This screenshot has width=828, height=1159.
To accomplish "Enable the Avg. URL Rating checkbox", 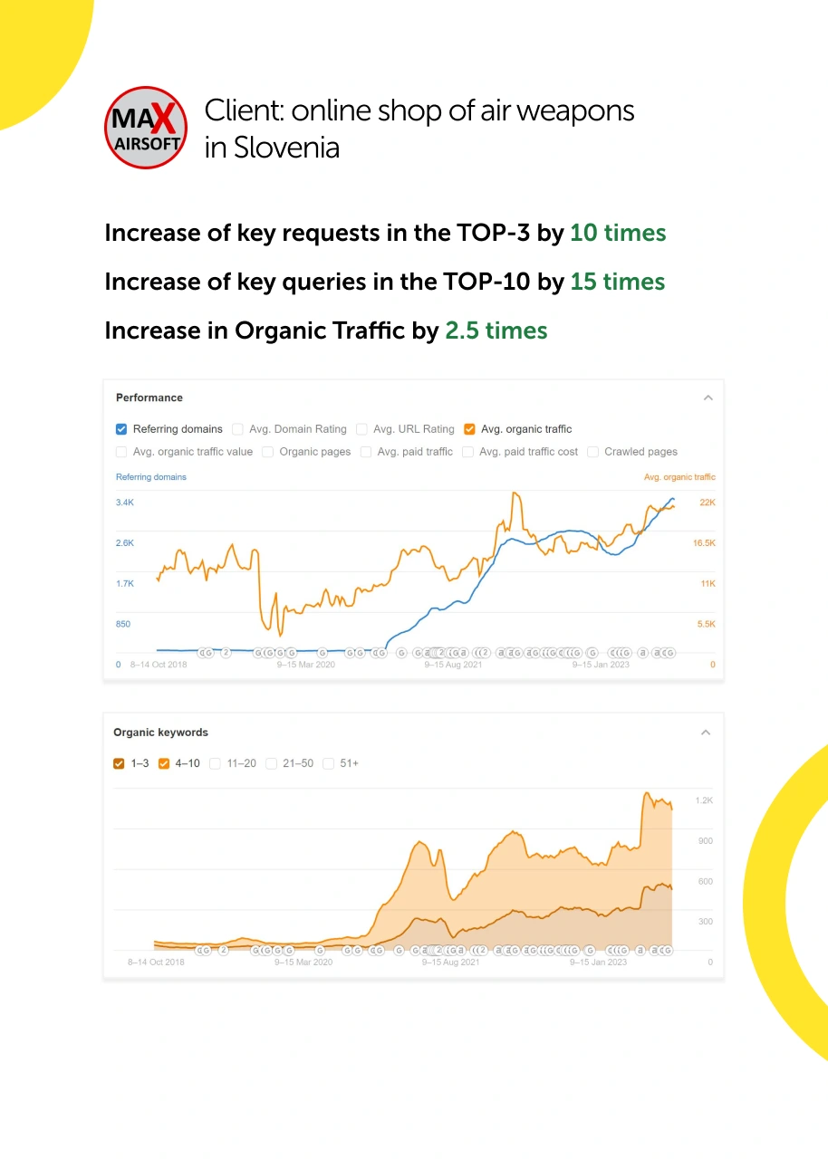I will pyautogui.click(x=361, y=429).
